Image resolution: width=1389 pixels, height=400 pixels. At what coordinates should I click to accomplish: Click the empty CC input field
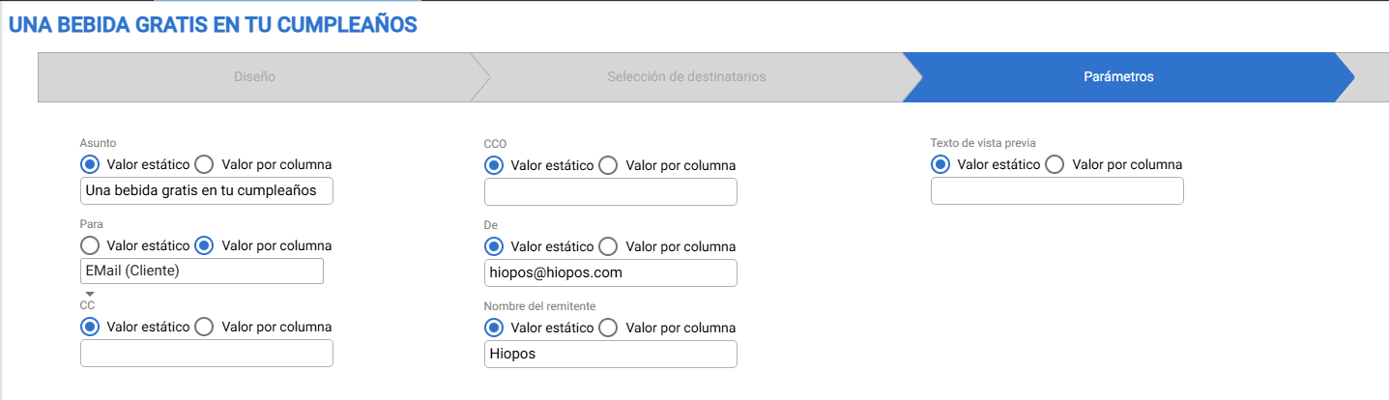[207, 353]
